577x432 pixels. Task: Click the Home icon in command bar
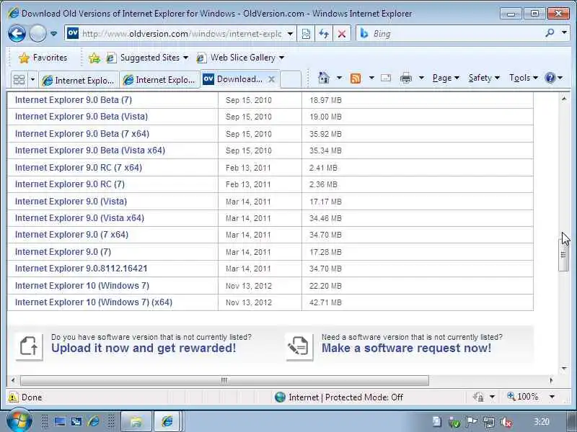pos(323,78)
